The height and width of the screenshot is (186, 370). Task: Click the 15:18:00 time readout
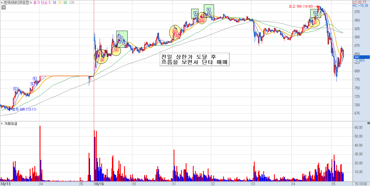click(x=361, y=184)
